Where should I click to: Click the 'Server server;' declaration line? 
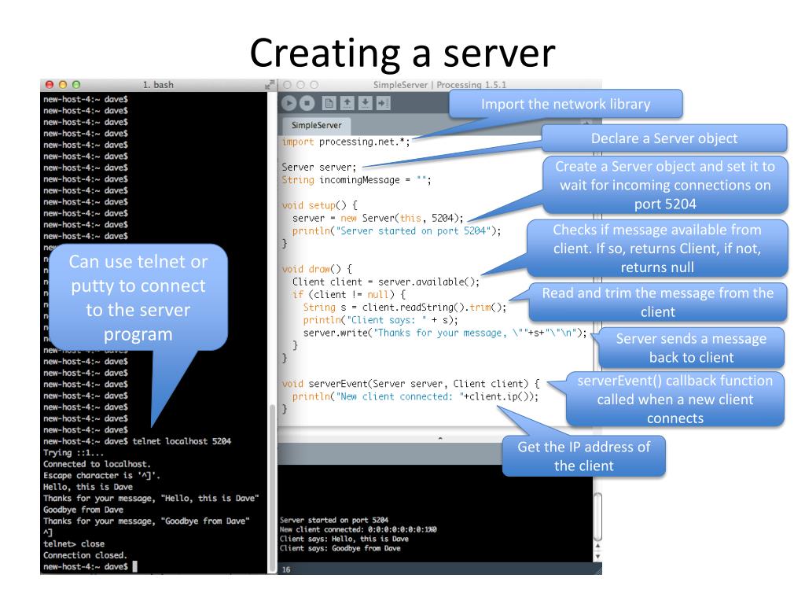click(x=319, y=168)
